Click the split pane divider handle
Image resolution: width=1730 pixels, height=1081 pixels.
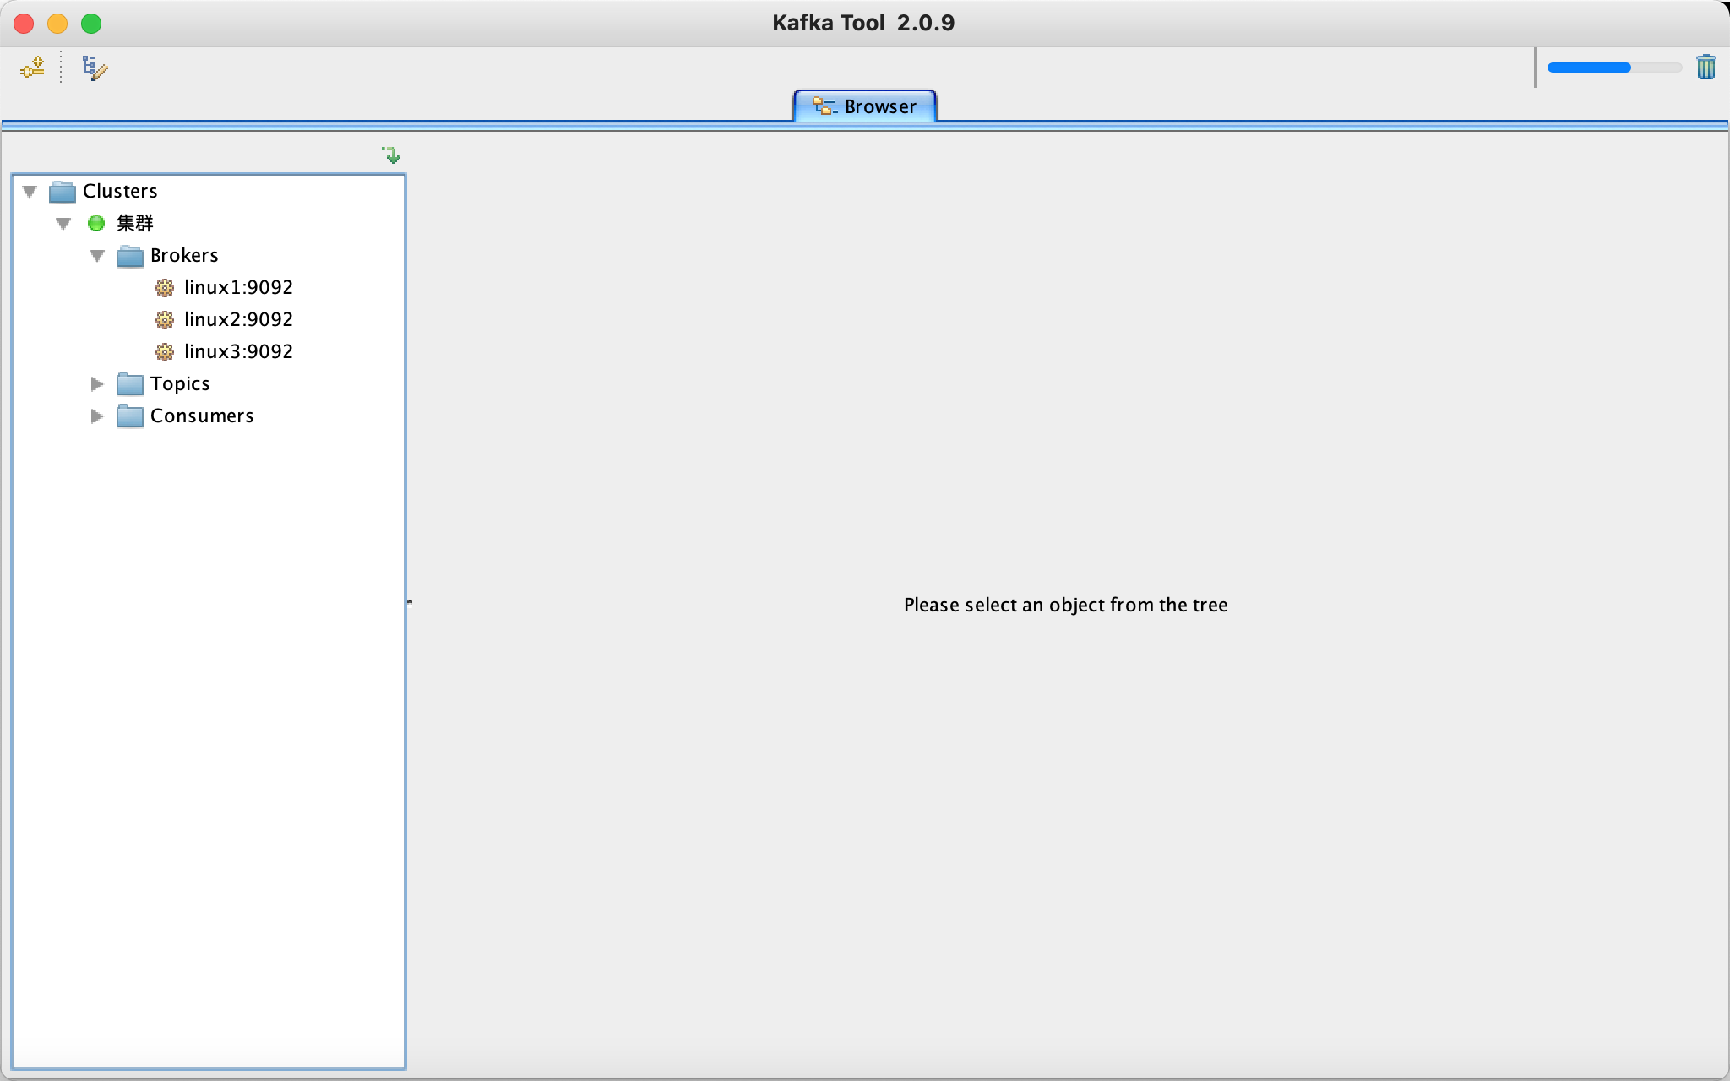410,601
